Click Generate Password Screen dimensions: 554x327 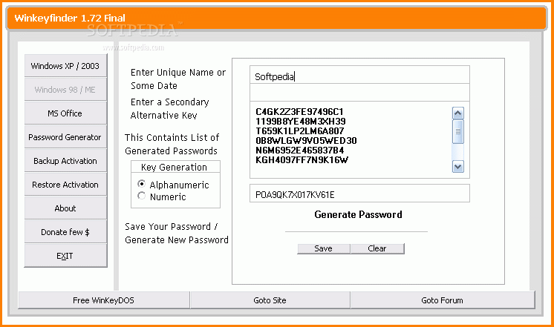pos(358,214)
